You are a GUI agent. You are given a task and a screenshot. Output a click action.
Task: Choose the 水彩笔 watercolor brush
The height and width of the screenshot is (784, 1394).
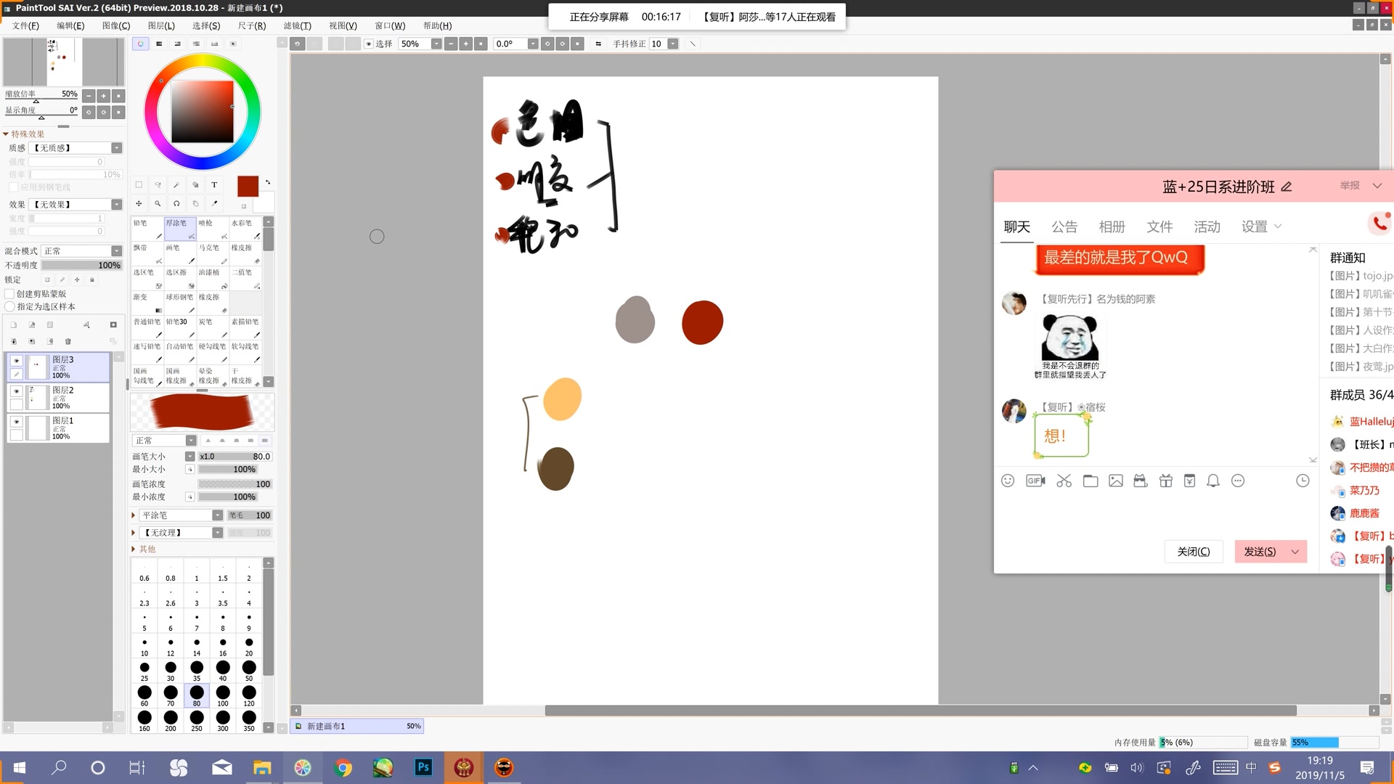[x=245, y=229]
